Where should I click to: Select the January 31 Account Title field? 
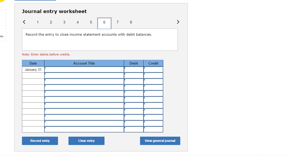pos(84,69)
